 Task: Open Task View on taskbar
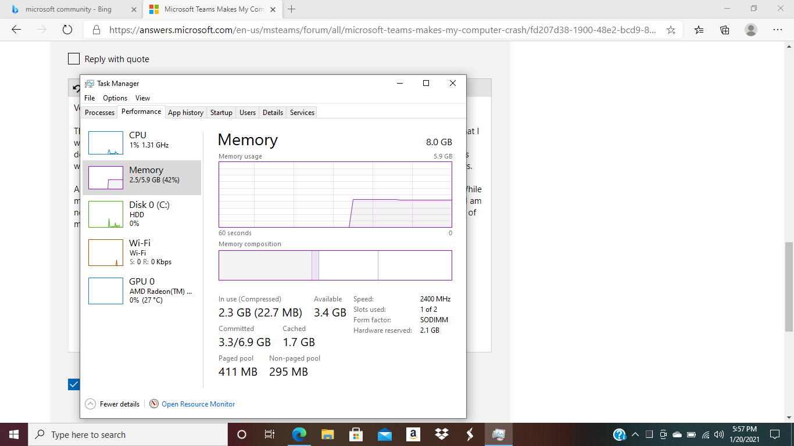(x=270, y=434)
